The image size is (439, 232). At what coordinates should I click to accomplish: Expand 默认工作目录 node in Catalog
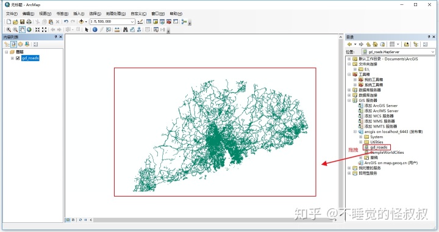coord(349,59)
